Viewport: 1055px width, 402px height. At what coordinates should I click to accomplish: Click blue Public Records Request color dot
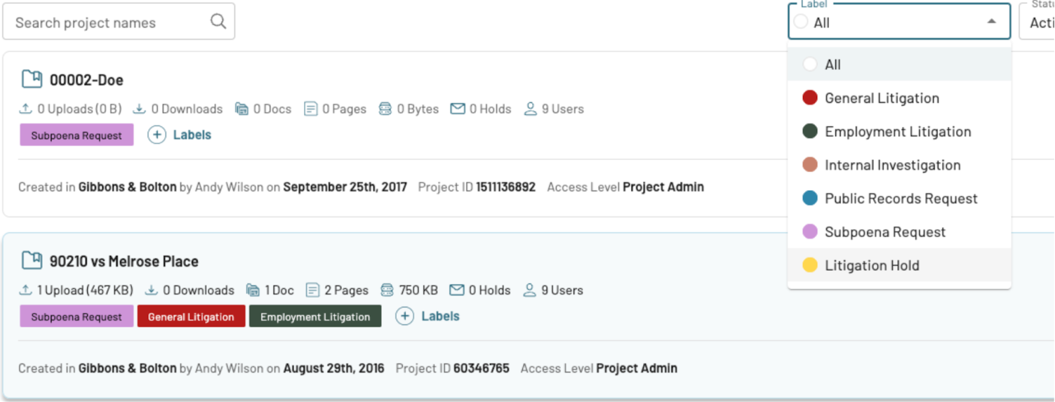pyautogui.click(x=810, y=199)
